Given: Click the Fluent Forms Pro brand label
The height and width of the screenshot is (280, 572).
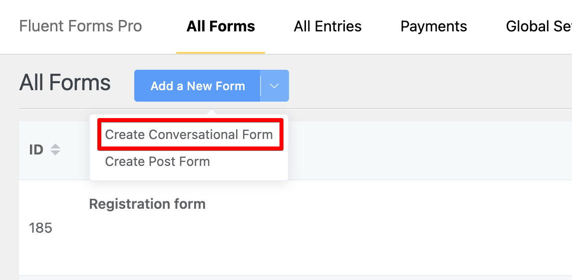Looking at the screenshot, I should click(x=80, y=26).
